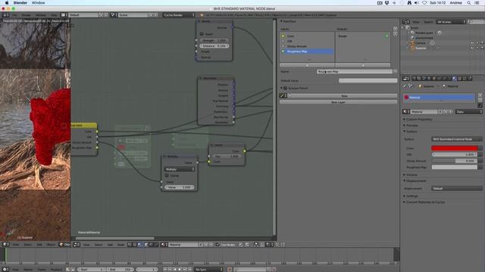Viewport: 485px width, 272px height.
Task: Open the outliner Search menu
Action: coord(428,22)
